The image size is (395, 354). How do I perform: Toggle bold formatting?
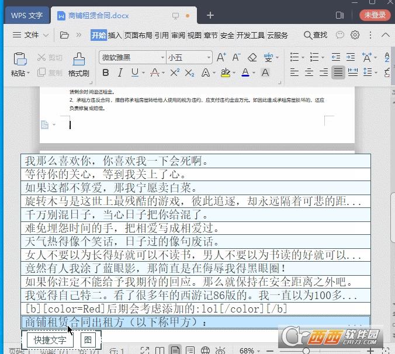[x=106, y=73]
